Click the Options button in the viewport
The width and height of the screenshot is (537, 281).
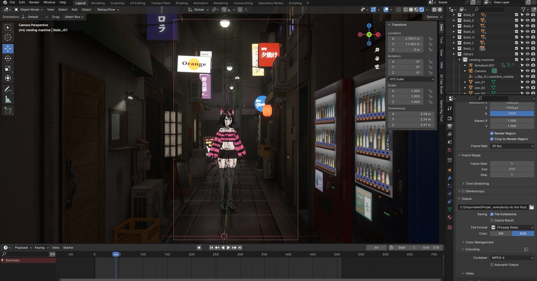433,17
